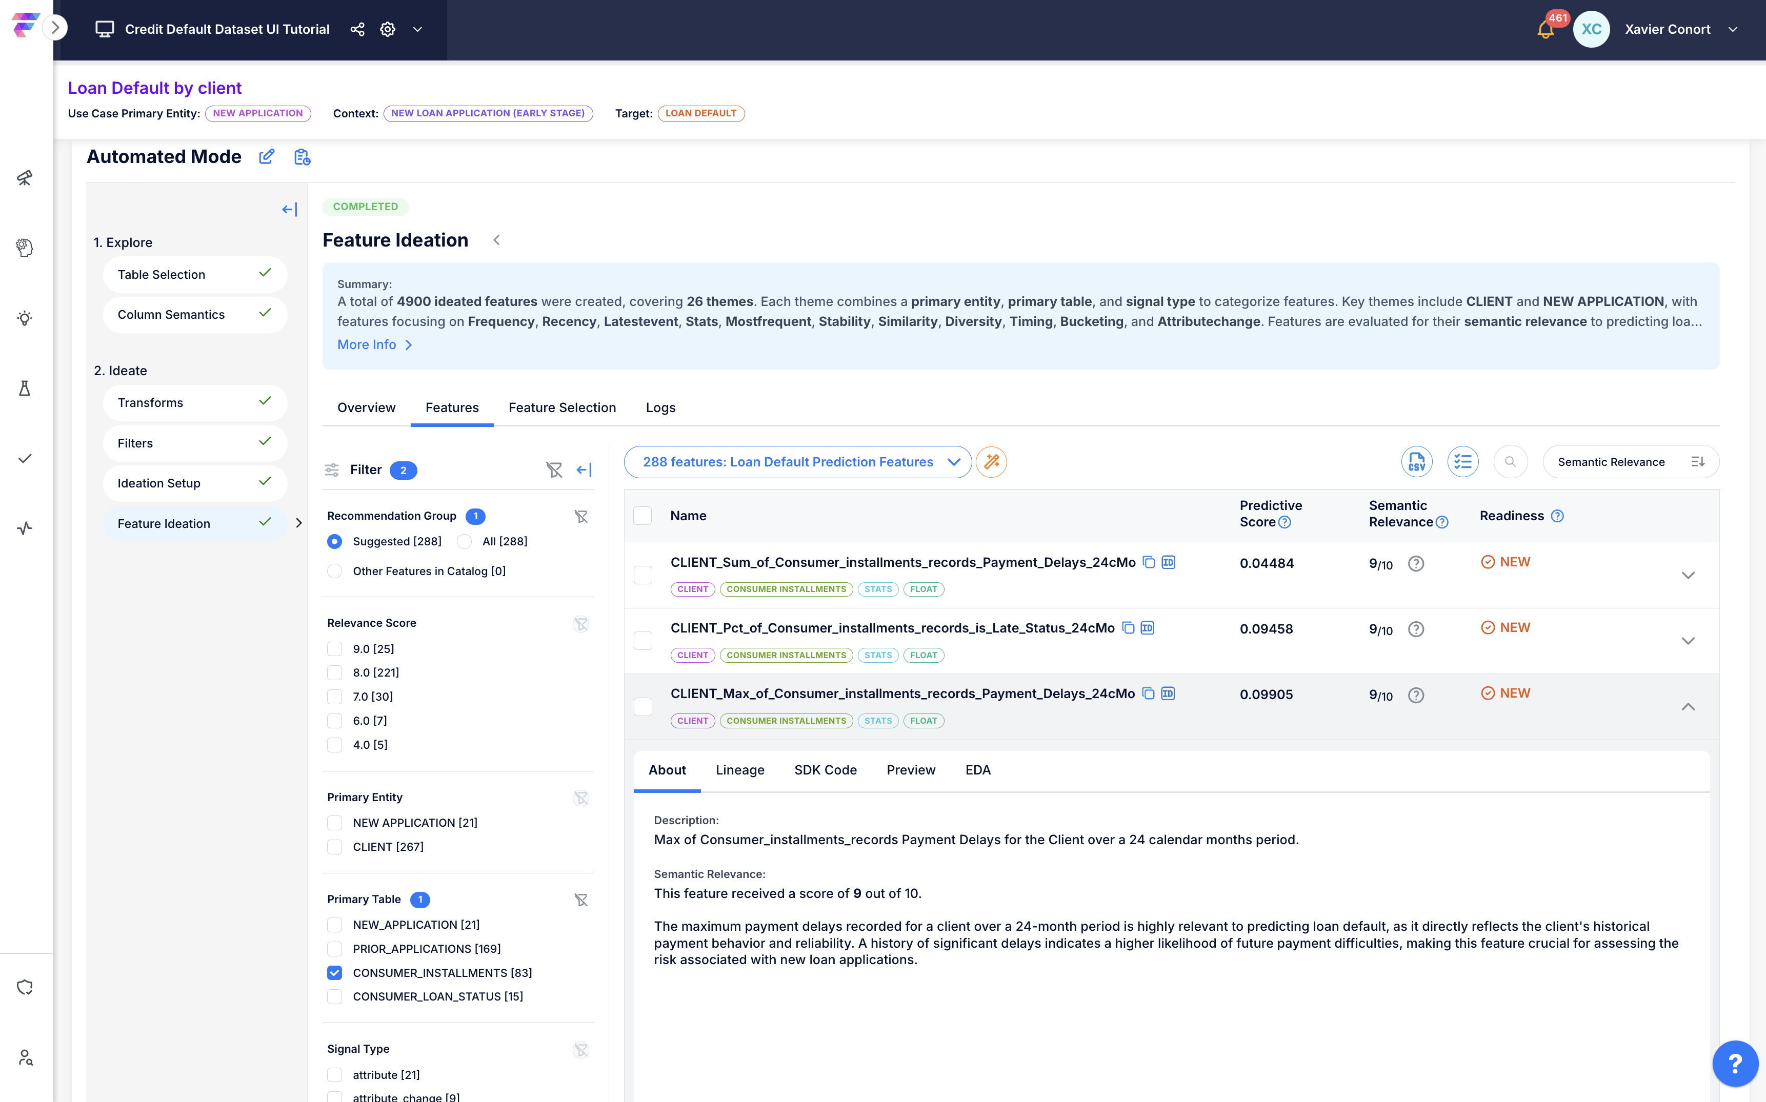Expand the CLIENT_Pct_of_Consumer feature row
1766x1102 pixels.
pos(1688,641)
